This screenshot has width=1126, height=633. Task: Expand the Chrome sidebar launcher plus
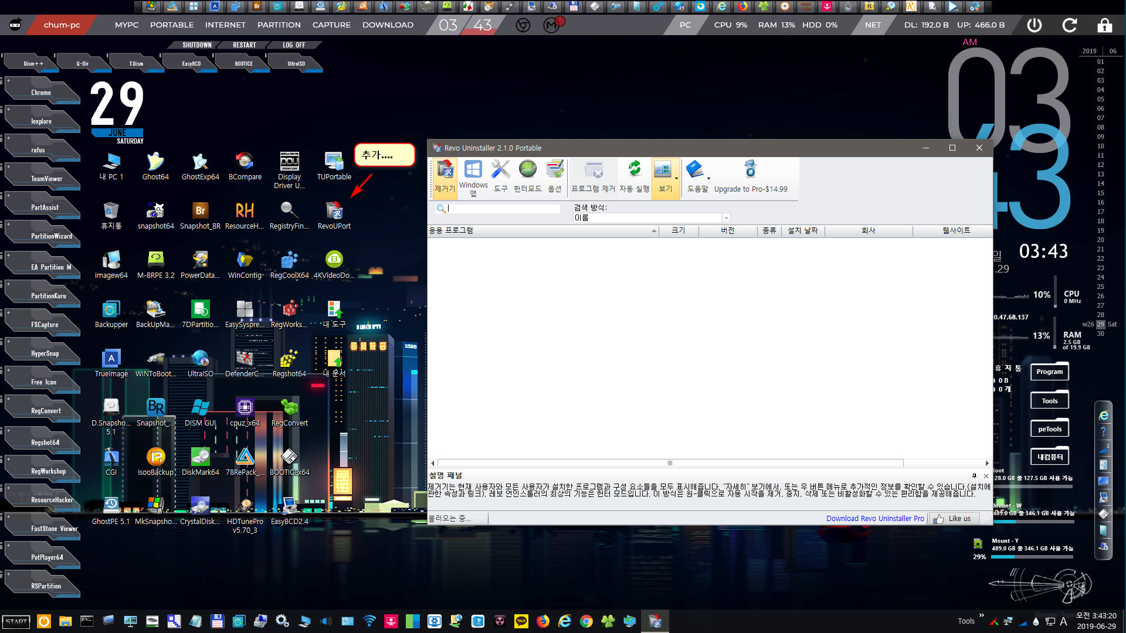8,80
